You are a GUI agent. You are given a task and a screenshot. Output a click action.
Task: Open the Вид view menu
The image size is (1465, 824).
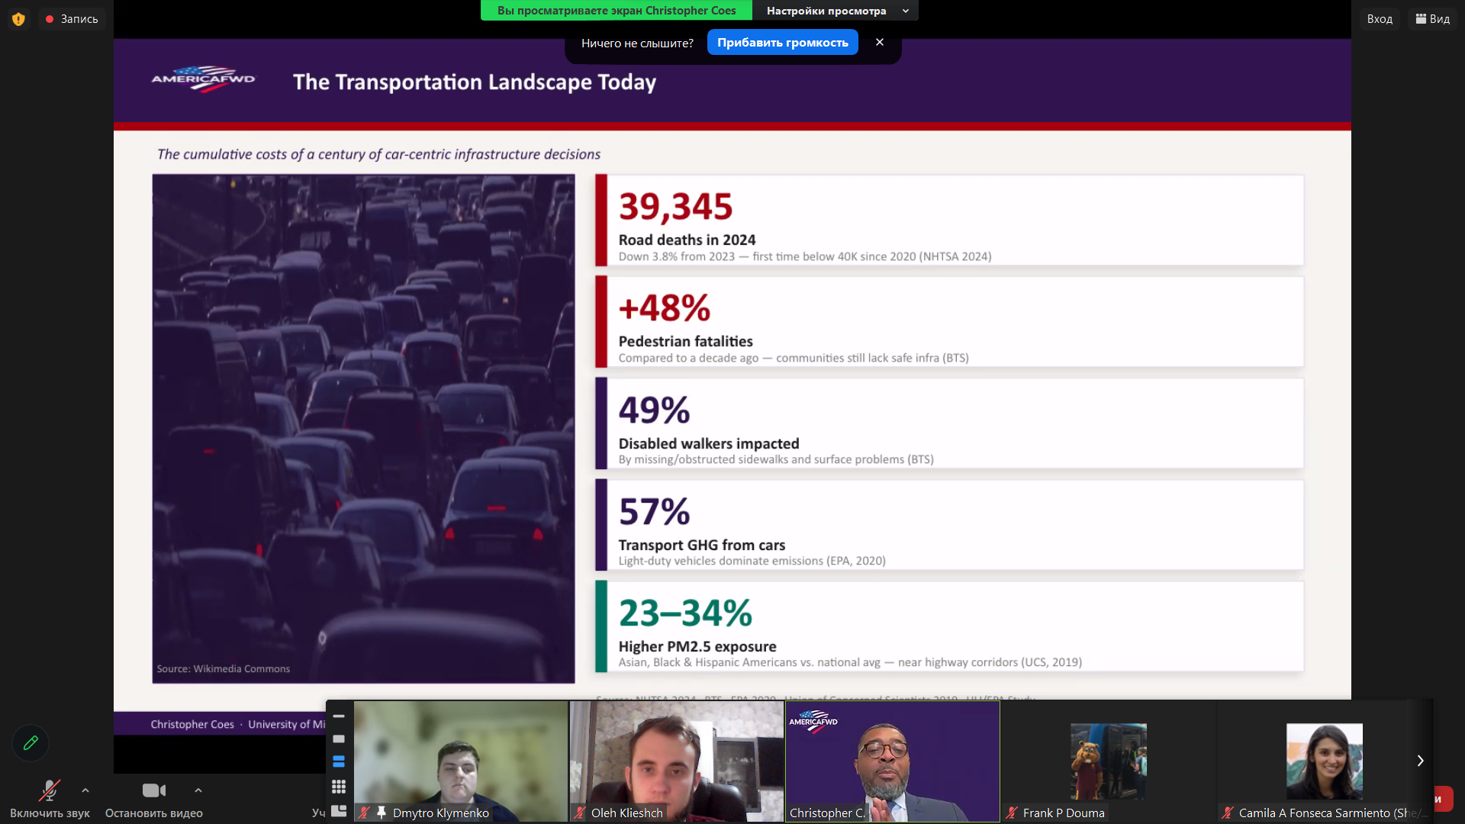pyautogui.click(x=1432, y=19)
